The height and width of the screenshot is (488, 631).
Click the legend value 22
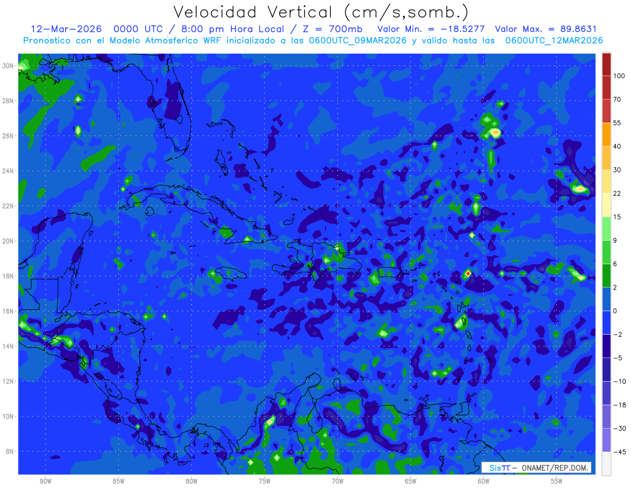click(x=617, y=194)
